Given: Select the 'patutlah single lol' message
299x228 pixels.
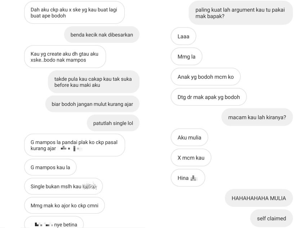Looking at the screenshot, I should (x=113, y=123).
